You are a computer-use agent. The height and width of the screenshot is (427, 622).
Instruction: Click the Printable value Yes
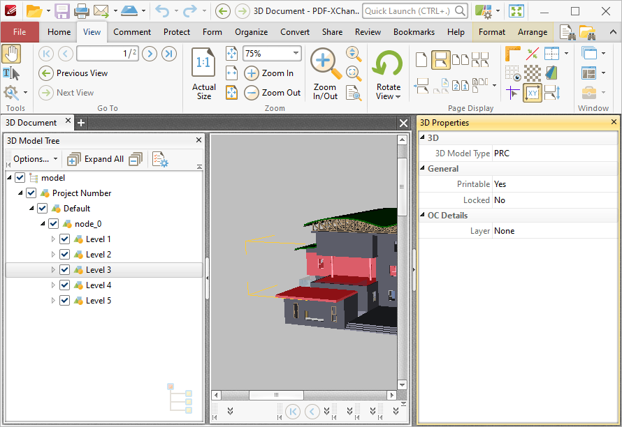[x=500, y=184]
